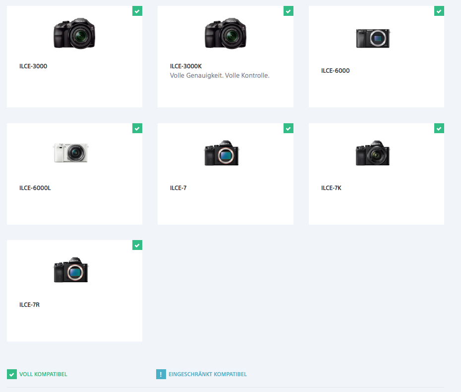This screenshot has width=461, height=392.
Task: Click the green check badge on ILCE-7K card
Action: (x=439, y=128)
